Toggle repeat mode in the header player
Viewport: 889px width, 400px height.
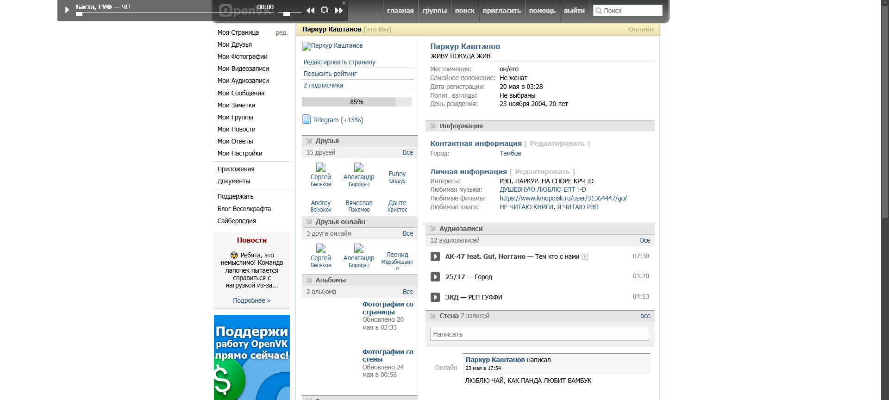coord(325,10)
